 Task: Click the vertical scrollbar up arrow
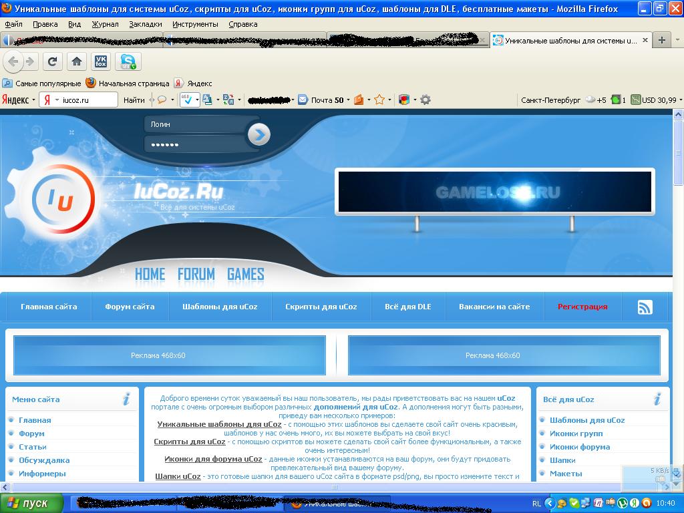679,115
